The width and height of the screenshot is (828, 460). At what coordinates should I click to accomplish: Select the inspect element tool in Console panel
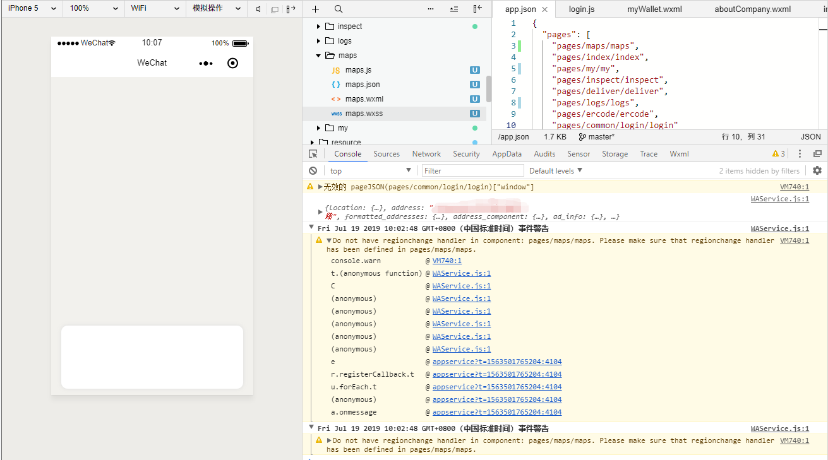pos(313,153)
